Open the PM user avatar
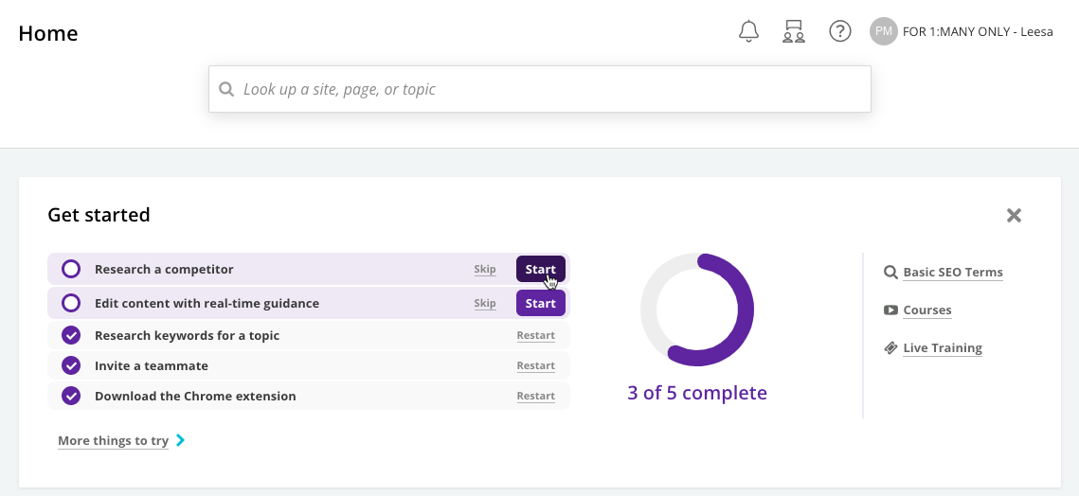The image size is (1079, 496). (x=884, y=31)
